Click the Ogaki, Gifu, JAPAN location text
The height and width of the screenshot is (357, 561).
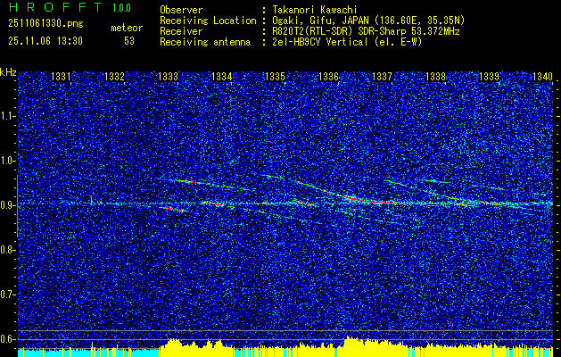click(368, 21)
